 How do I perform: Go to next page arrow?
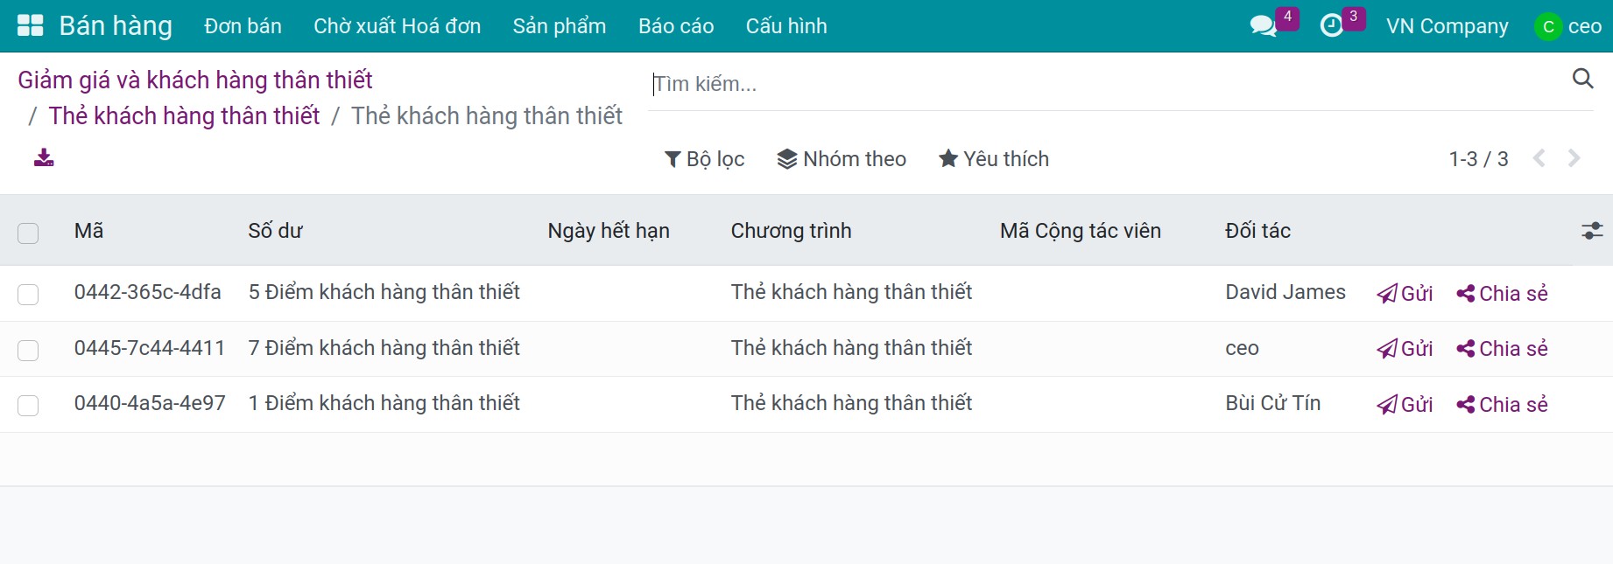click(x=1574, y=158)
